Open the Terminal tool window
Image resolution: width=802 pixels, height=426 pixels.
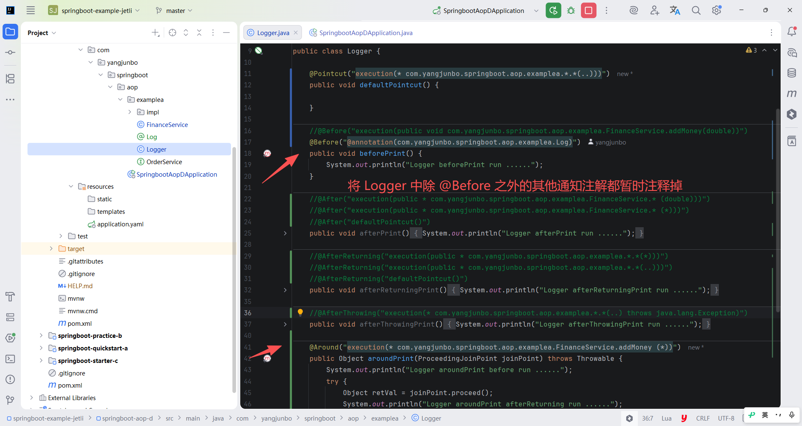click(10, 359)
